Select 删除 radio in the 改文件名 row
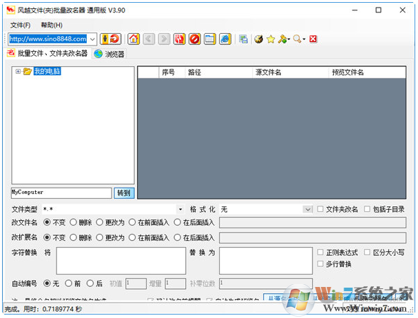 click(x=73, y=223)
